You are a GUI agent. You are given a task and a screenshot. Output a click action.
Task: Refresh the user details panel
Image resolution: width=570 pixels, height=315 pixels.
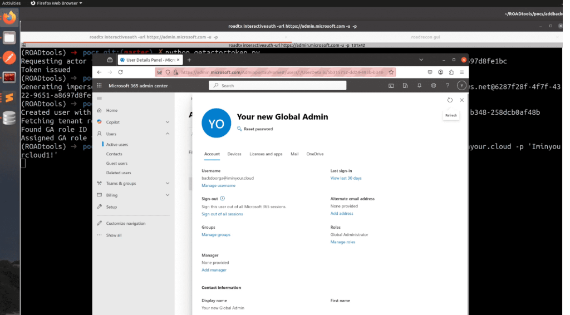450,100
